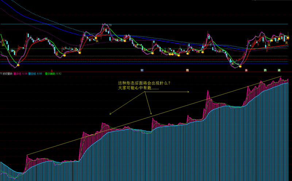292x181 pixels.
Task: Select the 波段量数 indicator name
Action: (x=7, y=74)
